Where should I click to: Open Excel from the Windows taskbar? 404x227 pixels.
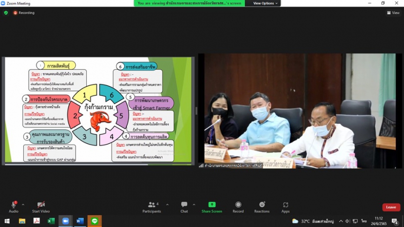coord(51,221)
